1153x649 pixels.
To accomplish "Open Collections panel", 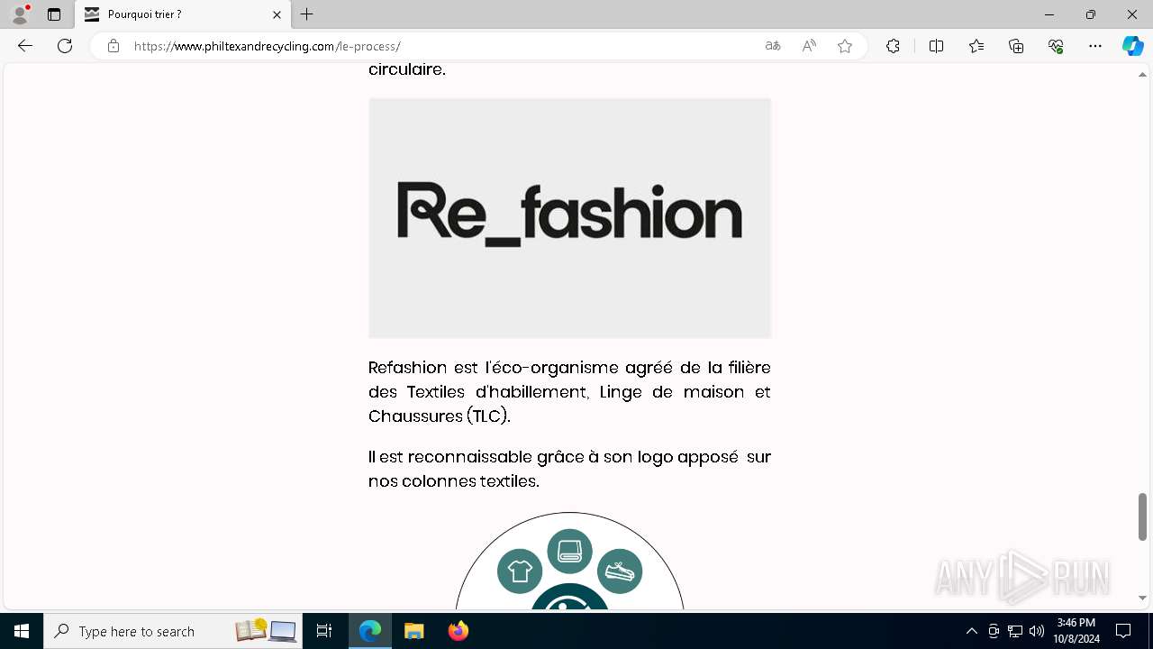I will 1016,46.
